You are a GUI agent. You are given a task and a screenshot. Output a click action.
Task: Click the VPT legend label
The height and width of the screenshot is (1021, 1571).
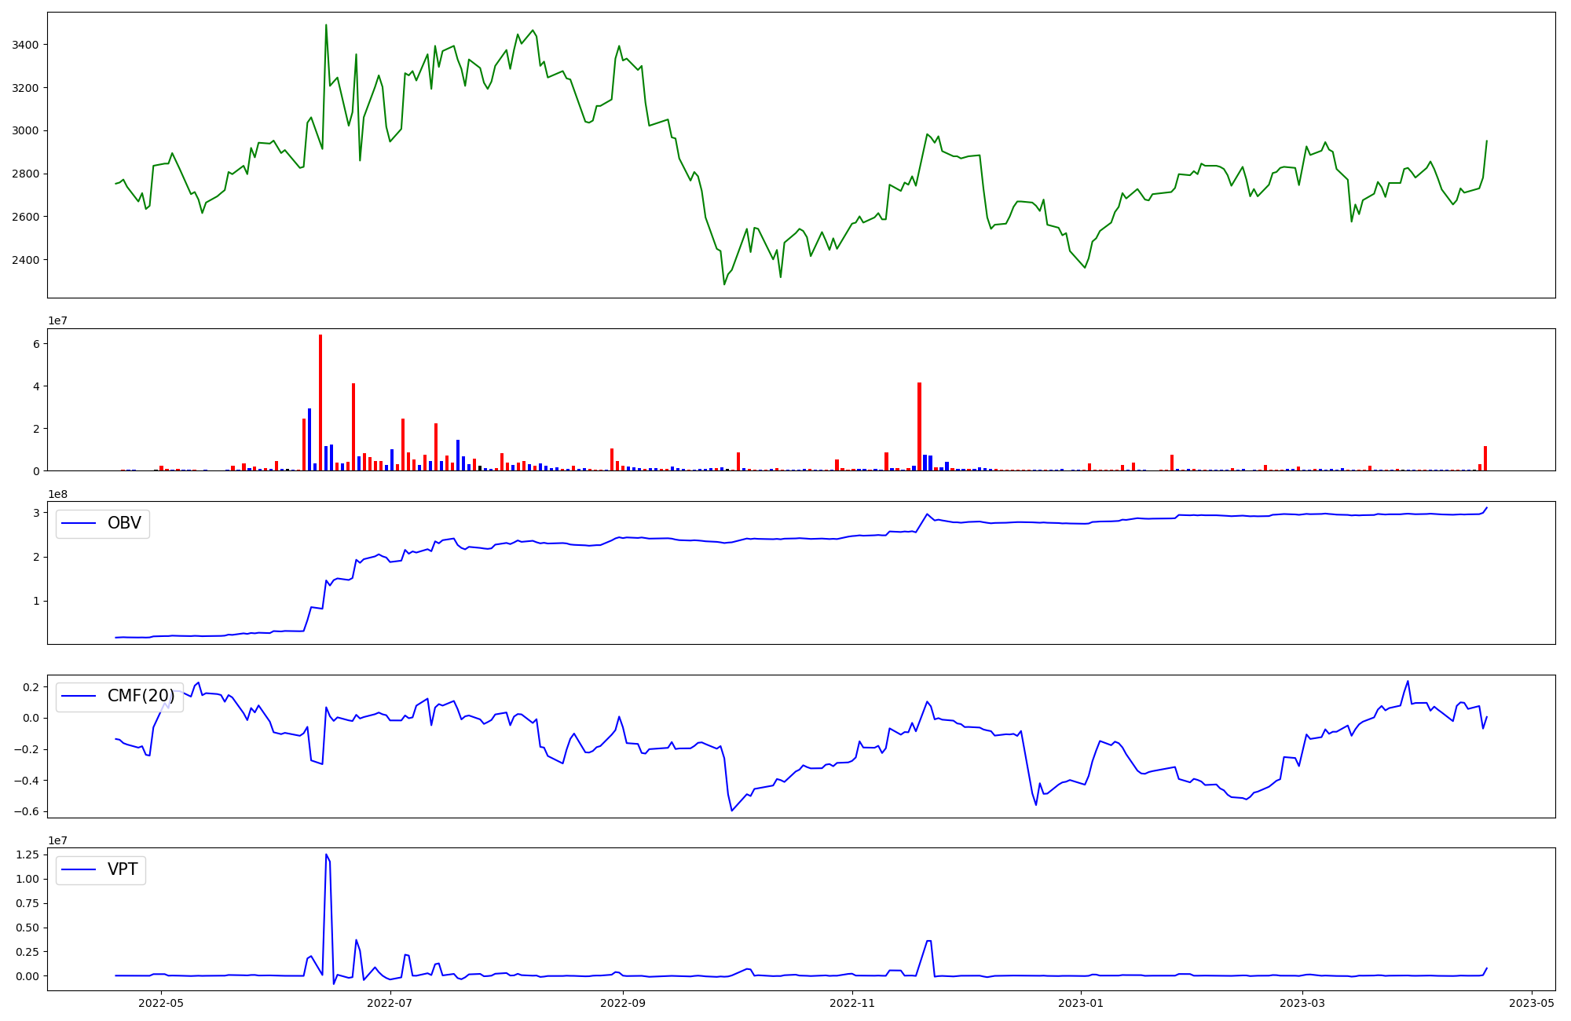tap(123, 869)
